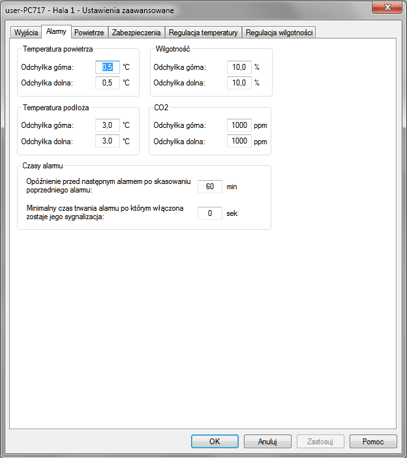The image size is (407, 458).
Task: Click the Temperatura podłoża group label
Action: coord(55,108)
